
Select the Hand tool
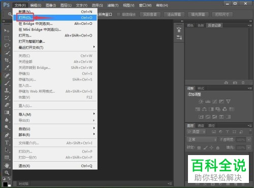tap(7, 165)
